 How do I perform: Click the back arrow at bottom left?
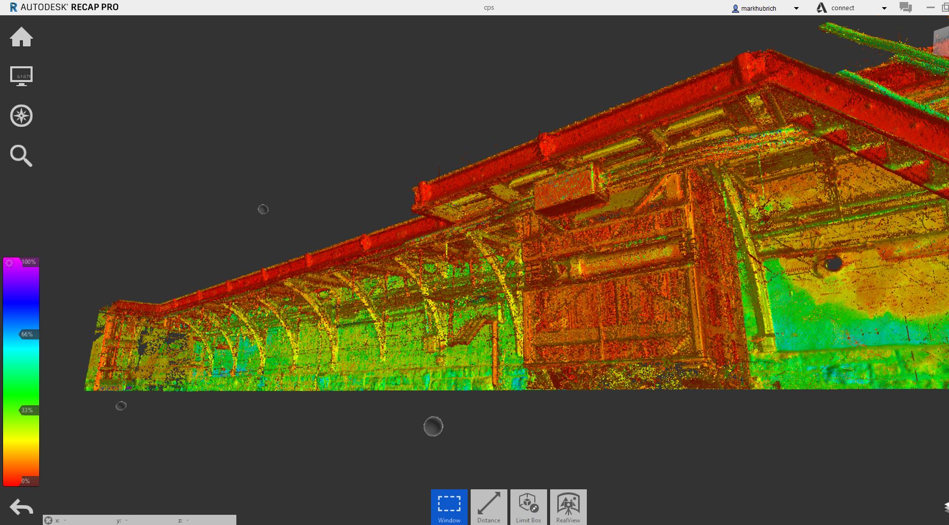[21, 508]
